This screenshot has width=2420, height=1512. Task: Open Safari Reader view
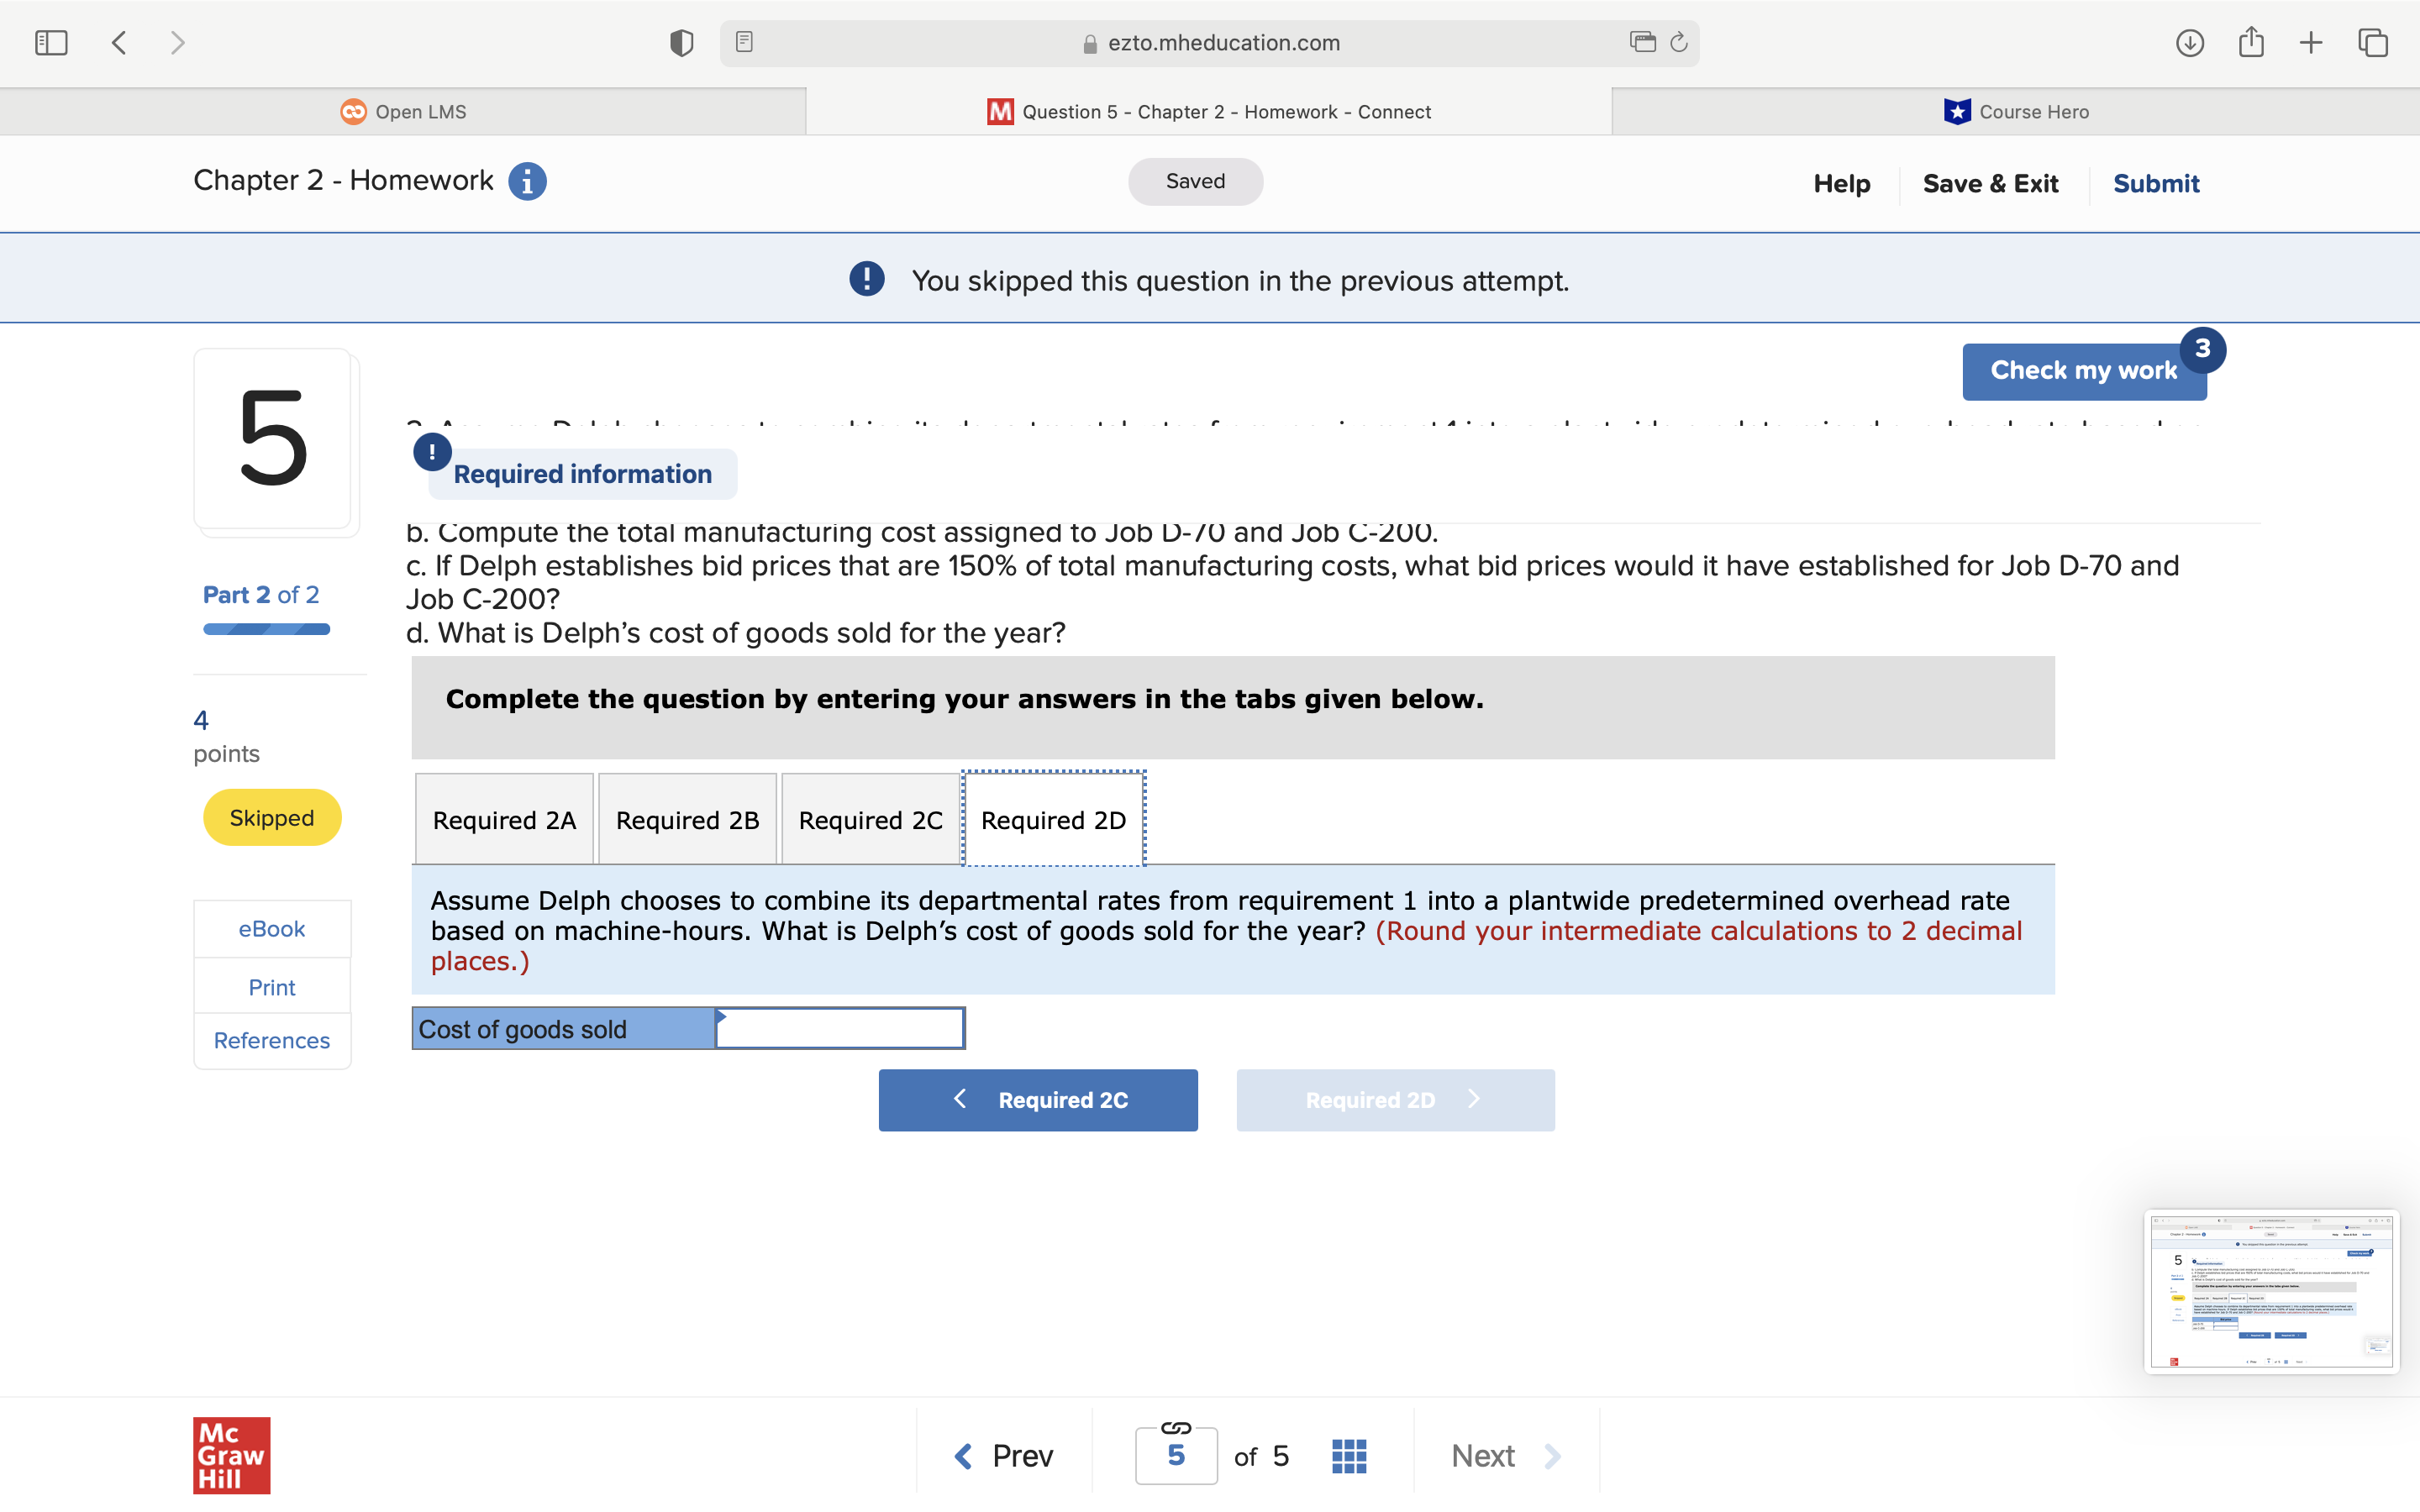click(x=744, y=41)
